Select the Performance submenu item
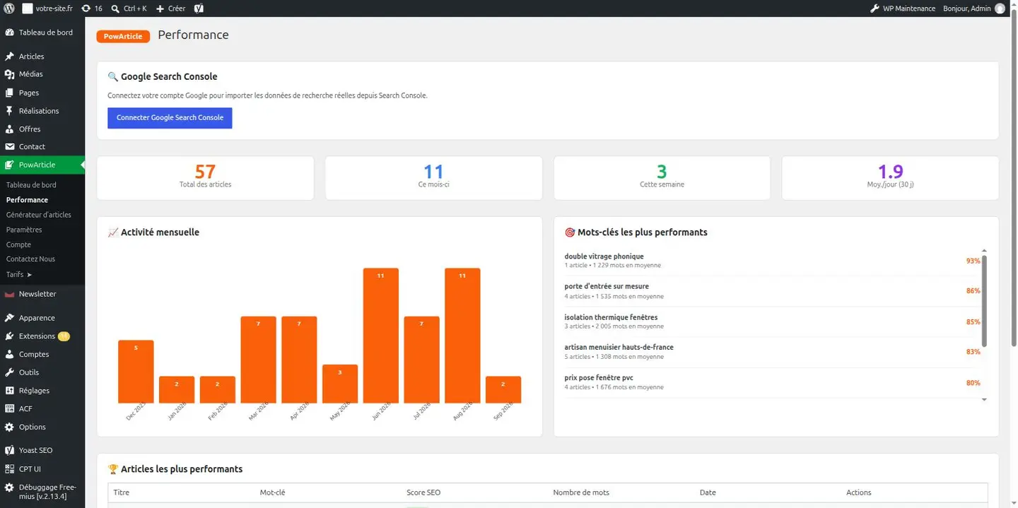The width and height of the screenshot is (1018, 508). (27, 200)
